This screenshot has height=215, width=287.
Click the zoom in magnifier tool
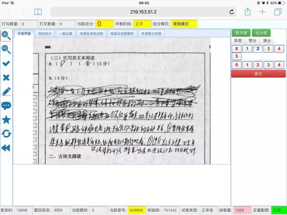6,35
